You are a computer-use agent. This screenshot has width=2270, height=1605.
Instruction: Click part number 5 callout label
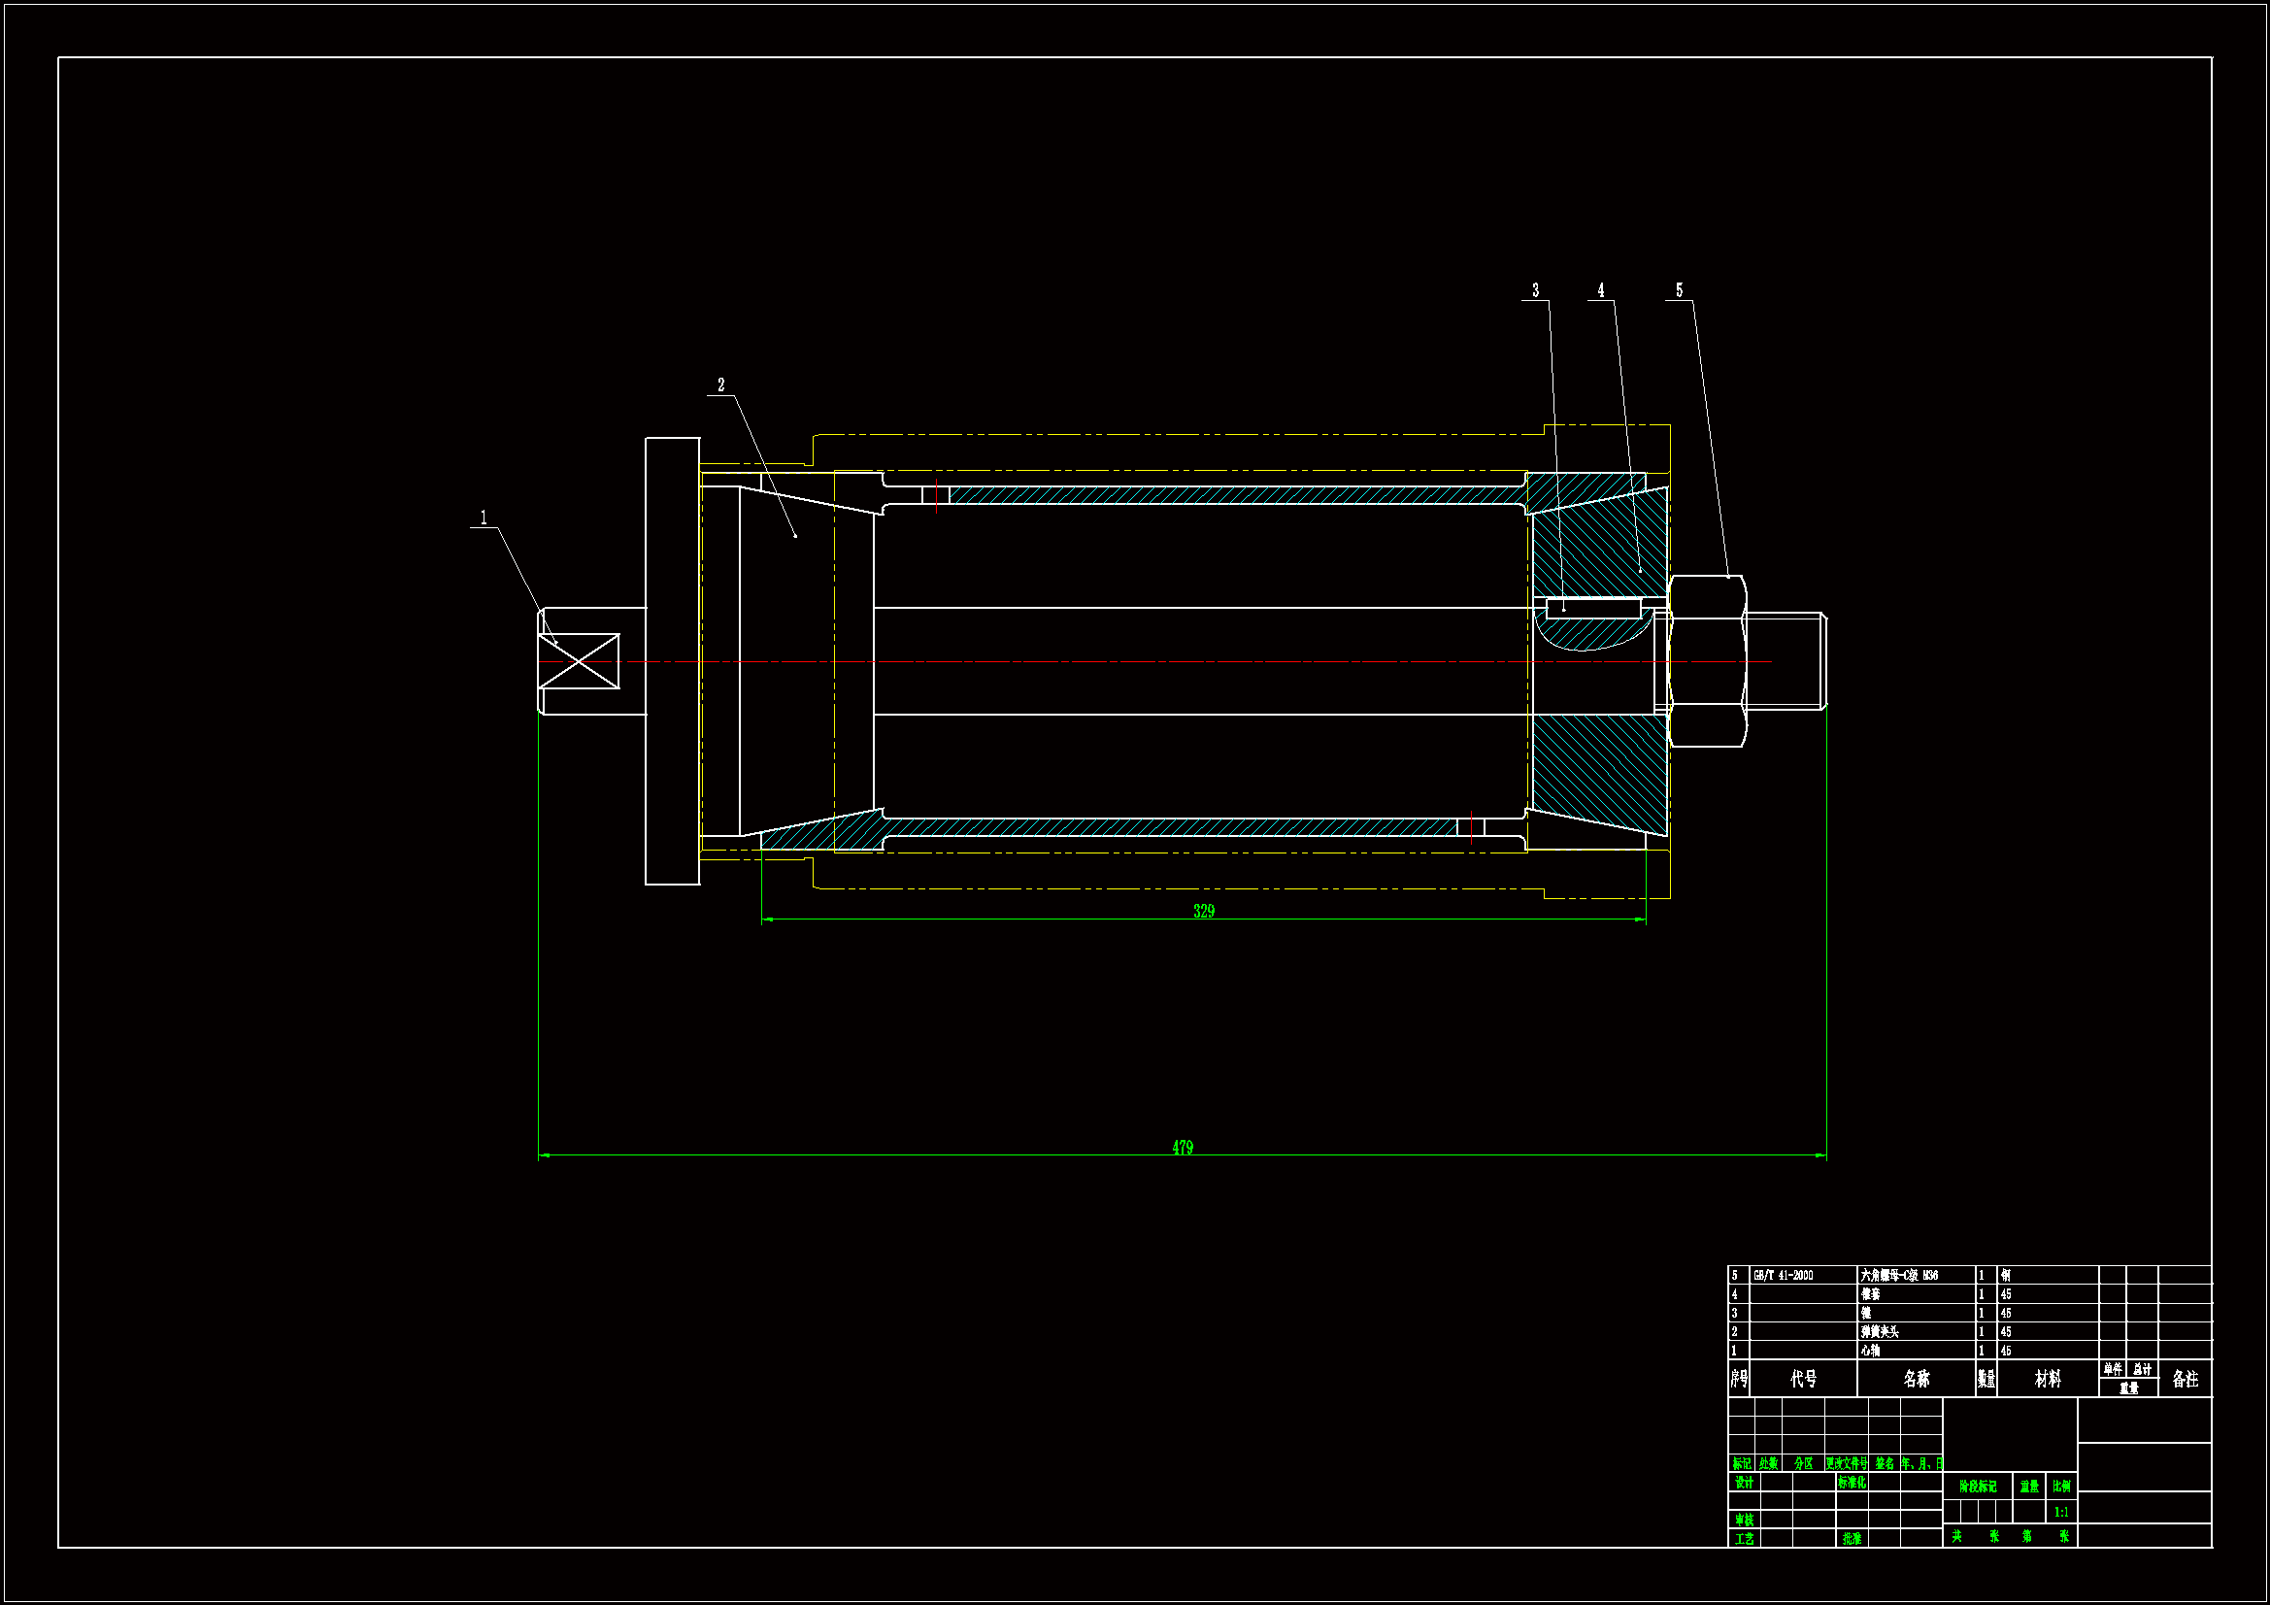(1679, 289)
